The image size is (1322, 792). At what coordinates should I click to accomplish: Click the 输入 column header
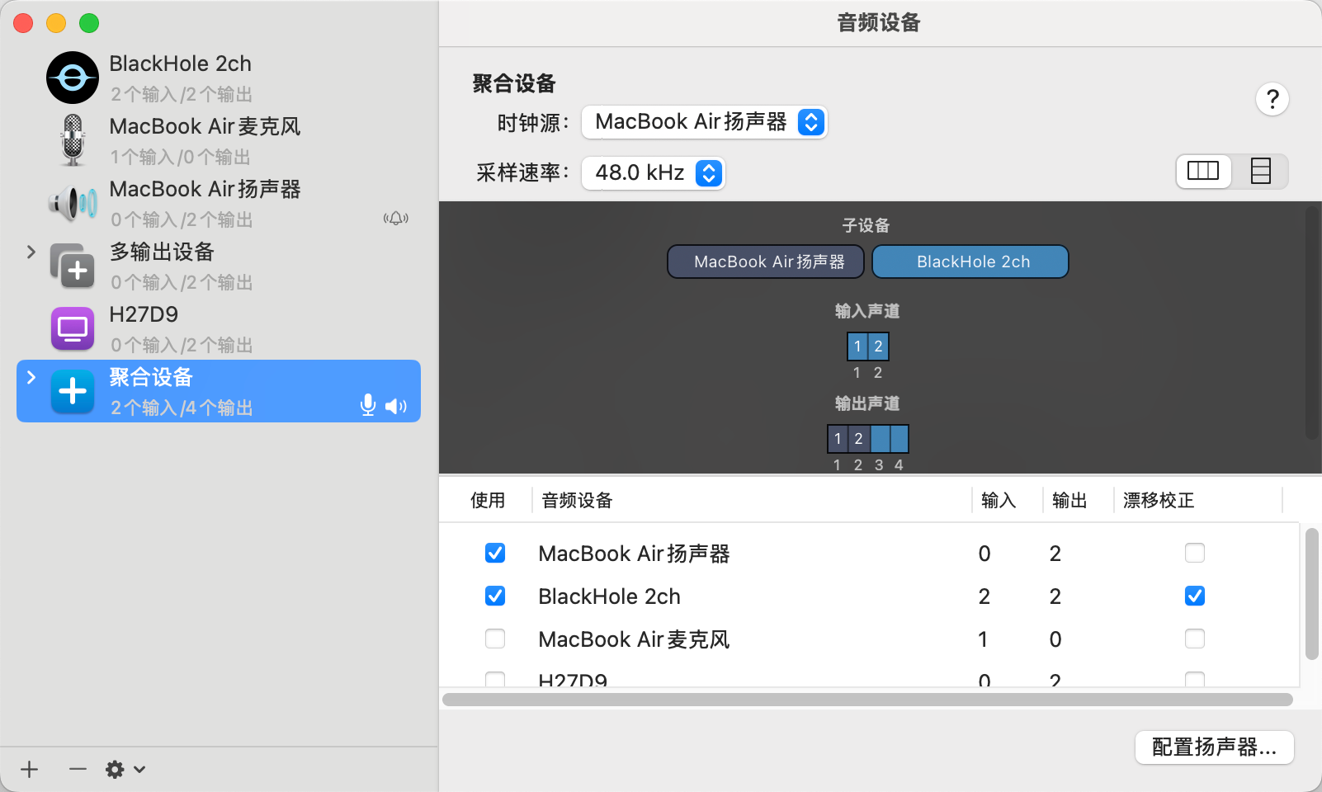click(x=999, y=500)
